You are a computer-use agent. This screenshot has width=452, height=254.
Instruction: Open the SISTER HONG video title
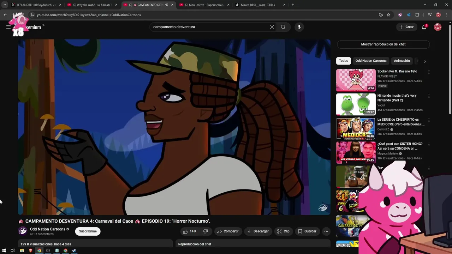coord(400,146)
